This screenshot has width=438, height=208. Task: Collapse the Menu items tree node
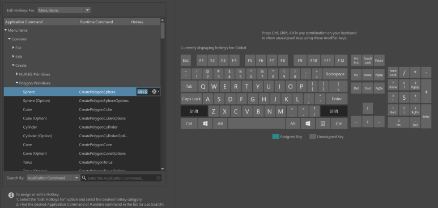[6, 30]
